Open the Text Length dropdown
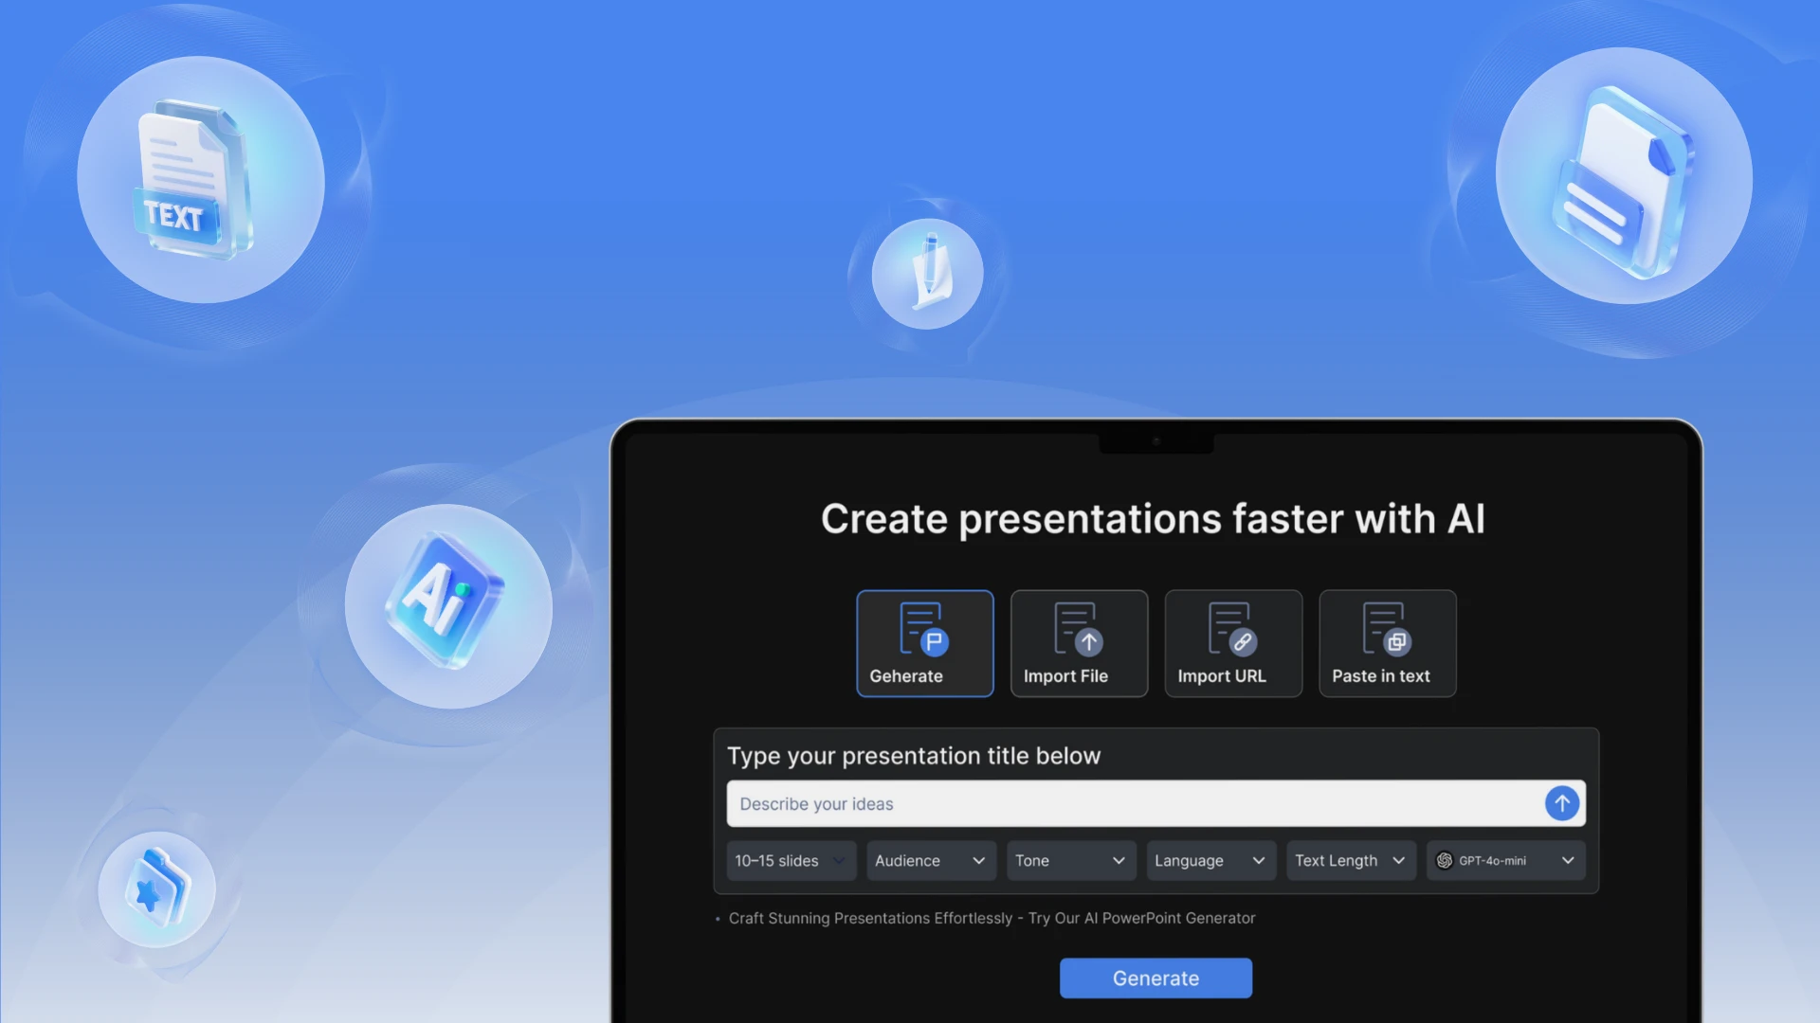The height and width of the screenshot is (1023, 1820). click(x=1350, y=860)
